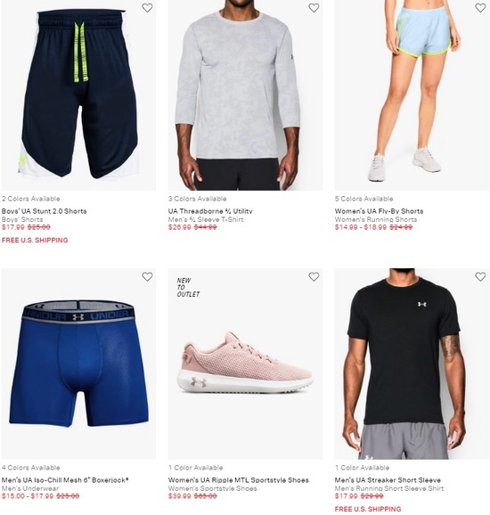
Task: Go to Women's UA Fly-By Shorts page
Action: [x=379, y=211]
